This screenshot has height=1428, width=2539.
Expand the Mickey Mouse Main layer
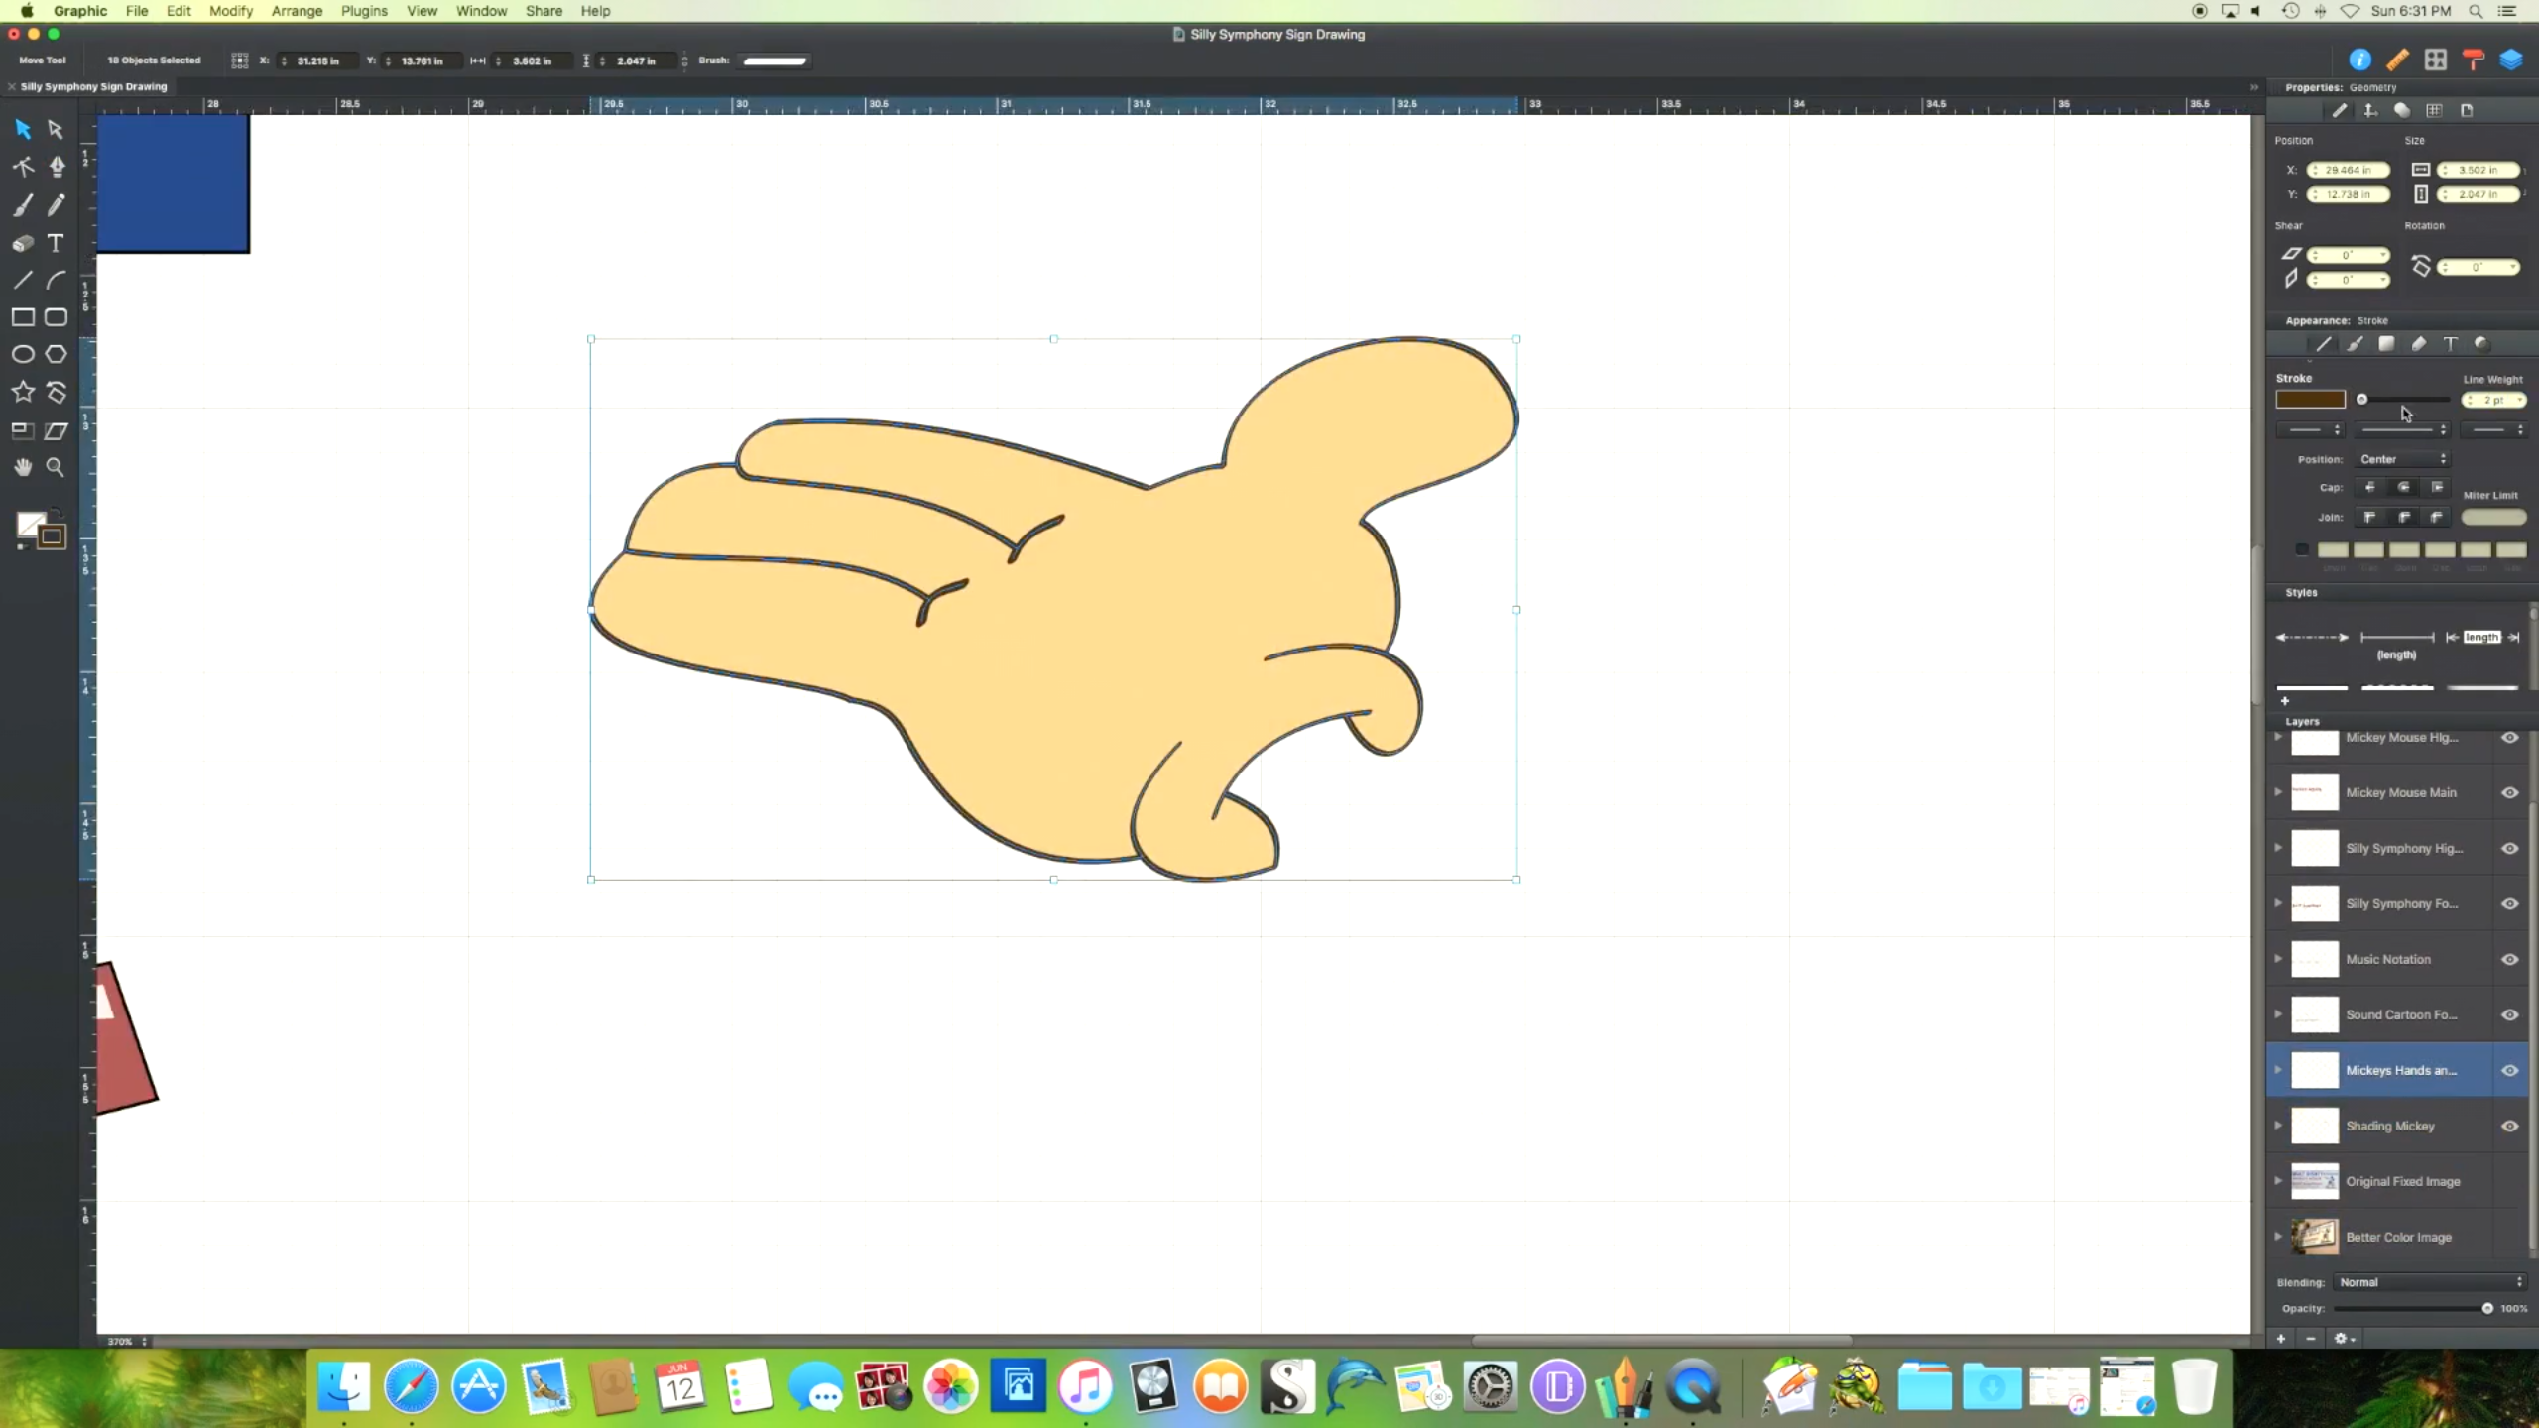2278,792
